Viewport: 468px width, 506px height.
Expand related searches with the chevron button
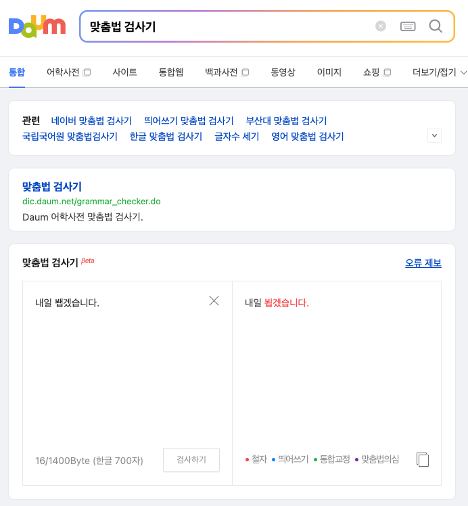[434, 135]
